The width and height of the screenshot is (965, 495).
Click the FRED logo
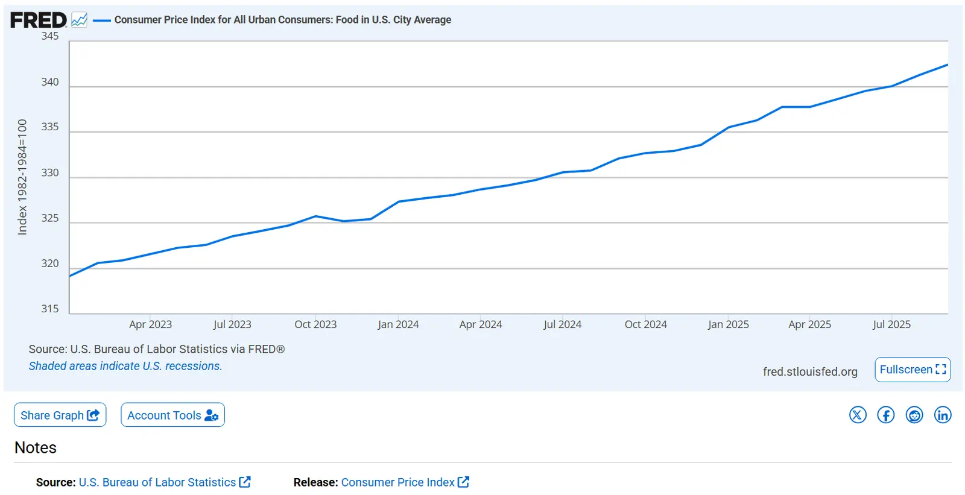(x=38, y=20)
